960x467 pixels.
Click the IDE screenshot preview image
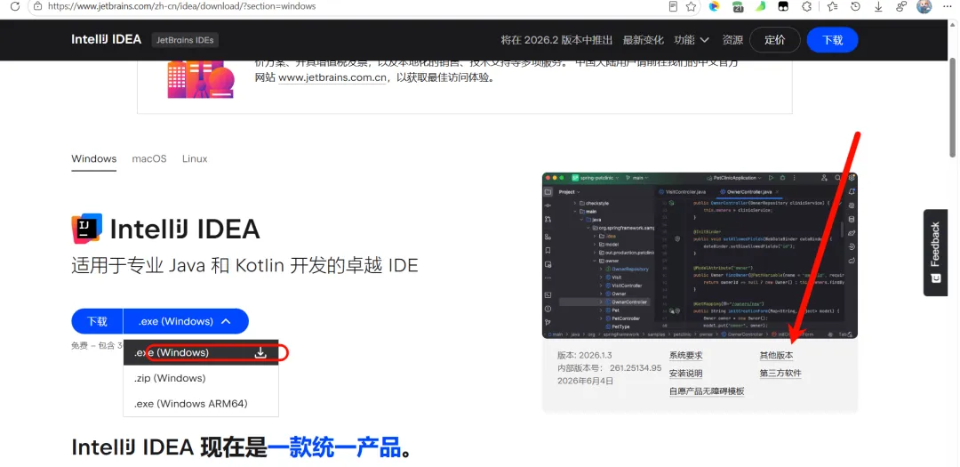point(700,255)
